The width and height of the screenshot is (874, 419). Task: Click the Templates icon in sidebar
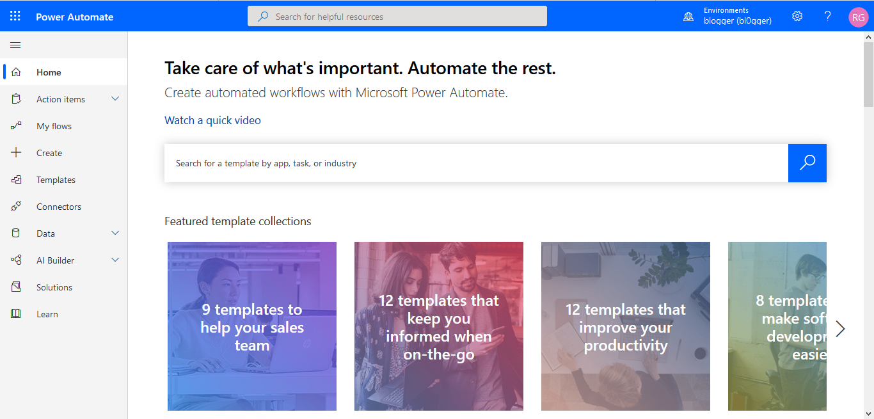(x=16, y=180)
